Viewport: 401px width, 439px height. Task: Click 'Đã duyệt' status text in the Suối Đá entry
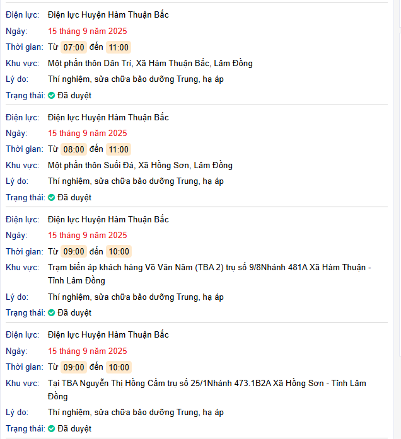(x=74, y=198)
